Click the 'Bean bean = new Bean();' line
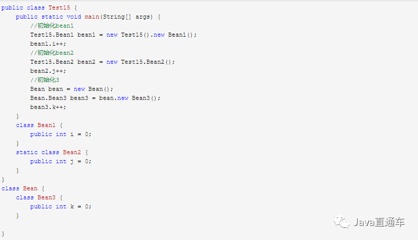The width and height of the screenshot is (418, 240). click(72, 89)
